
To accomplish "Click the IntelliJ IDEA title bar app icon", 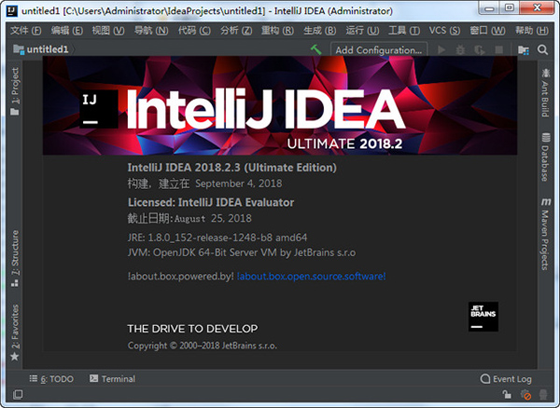I will (x=12, y=10).
